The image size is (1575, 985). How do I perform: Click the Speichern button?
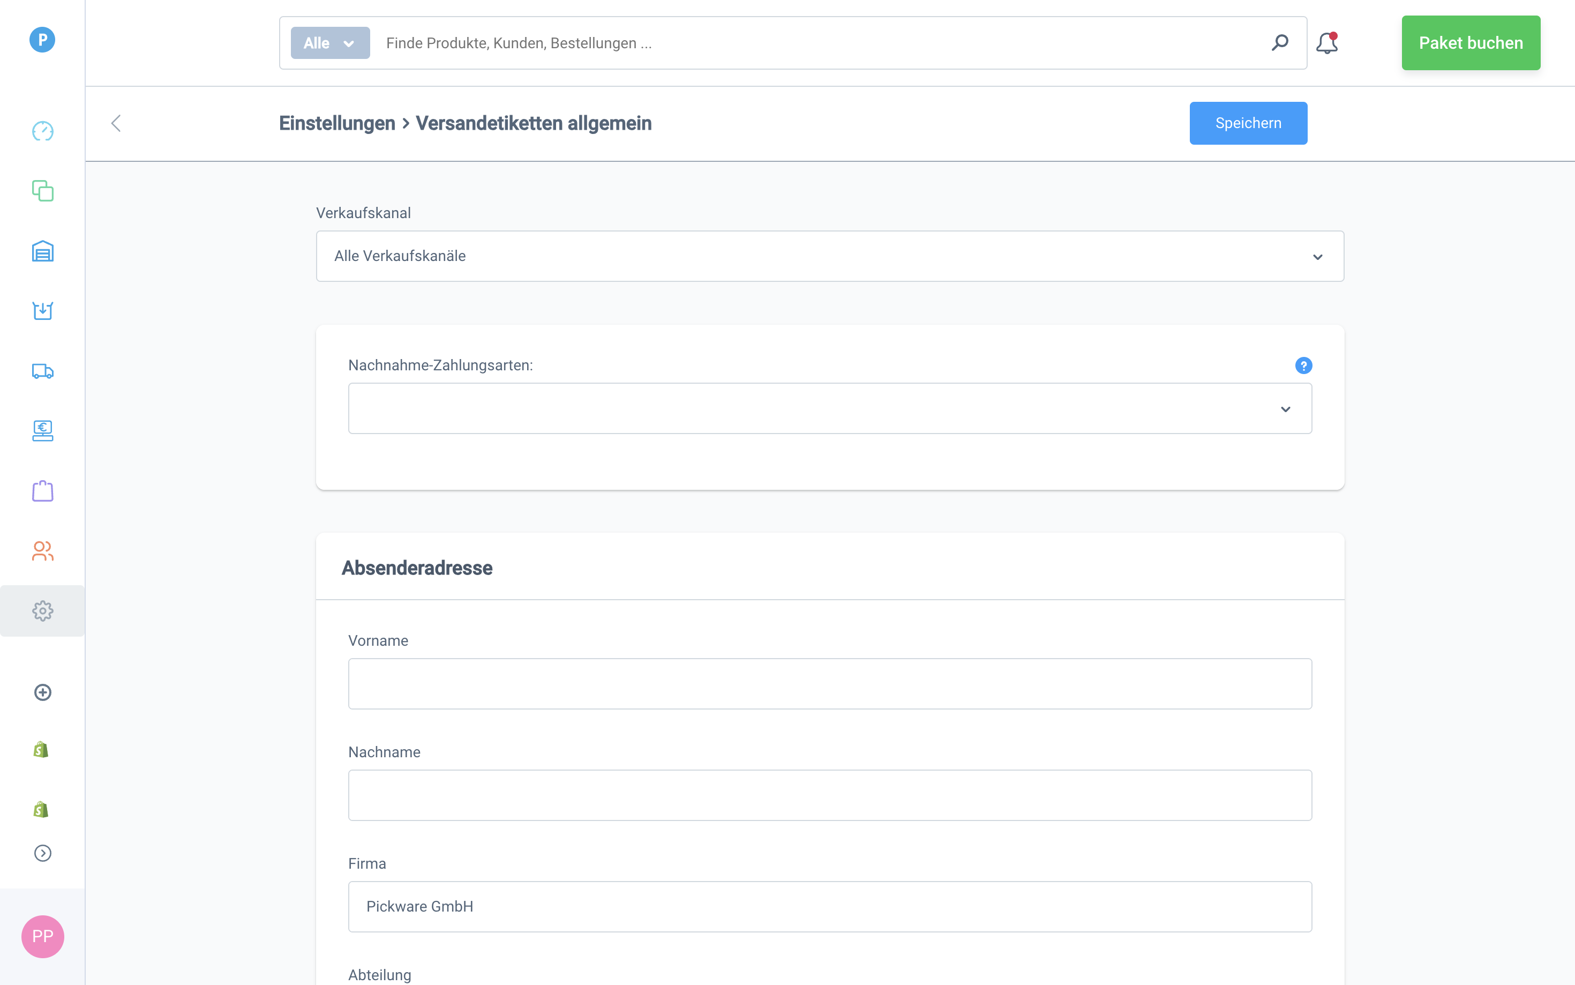pos(1248,123)
